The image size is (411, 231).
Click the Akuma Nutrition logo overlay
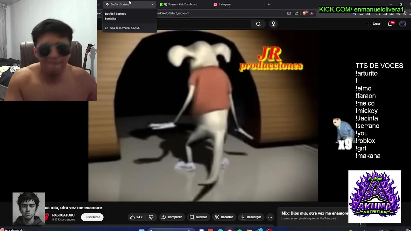[x=375, y=196]
